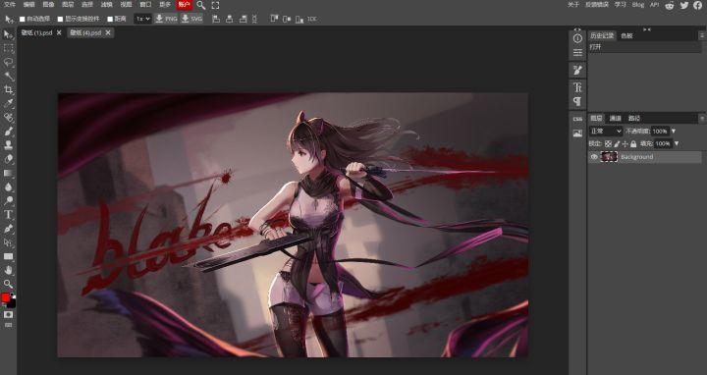The height and width of the screenshot is (375, 707).
Task: Switch to the 色板 tab
Action: coord(626,35)
